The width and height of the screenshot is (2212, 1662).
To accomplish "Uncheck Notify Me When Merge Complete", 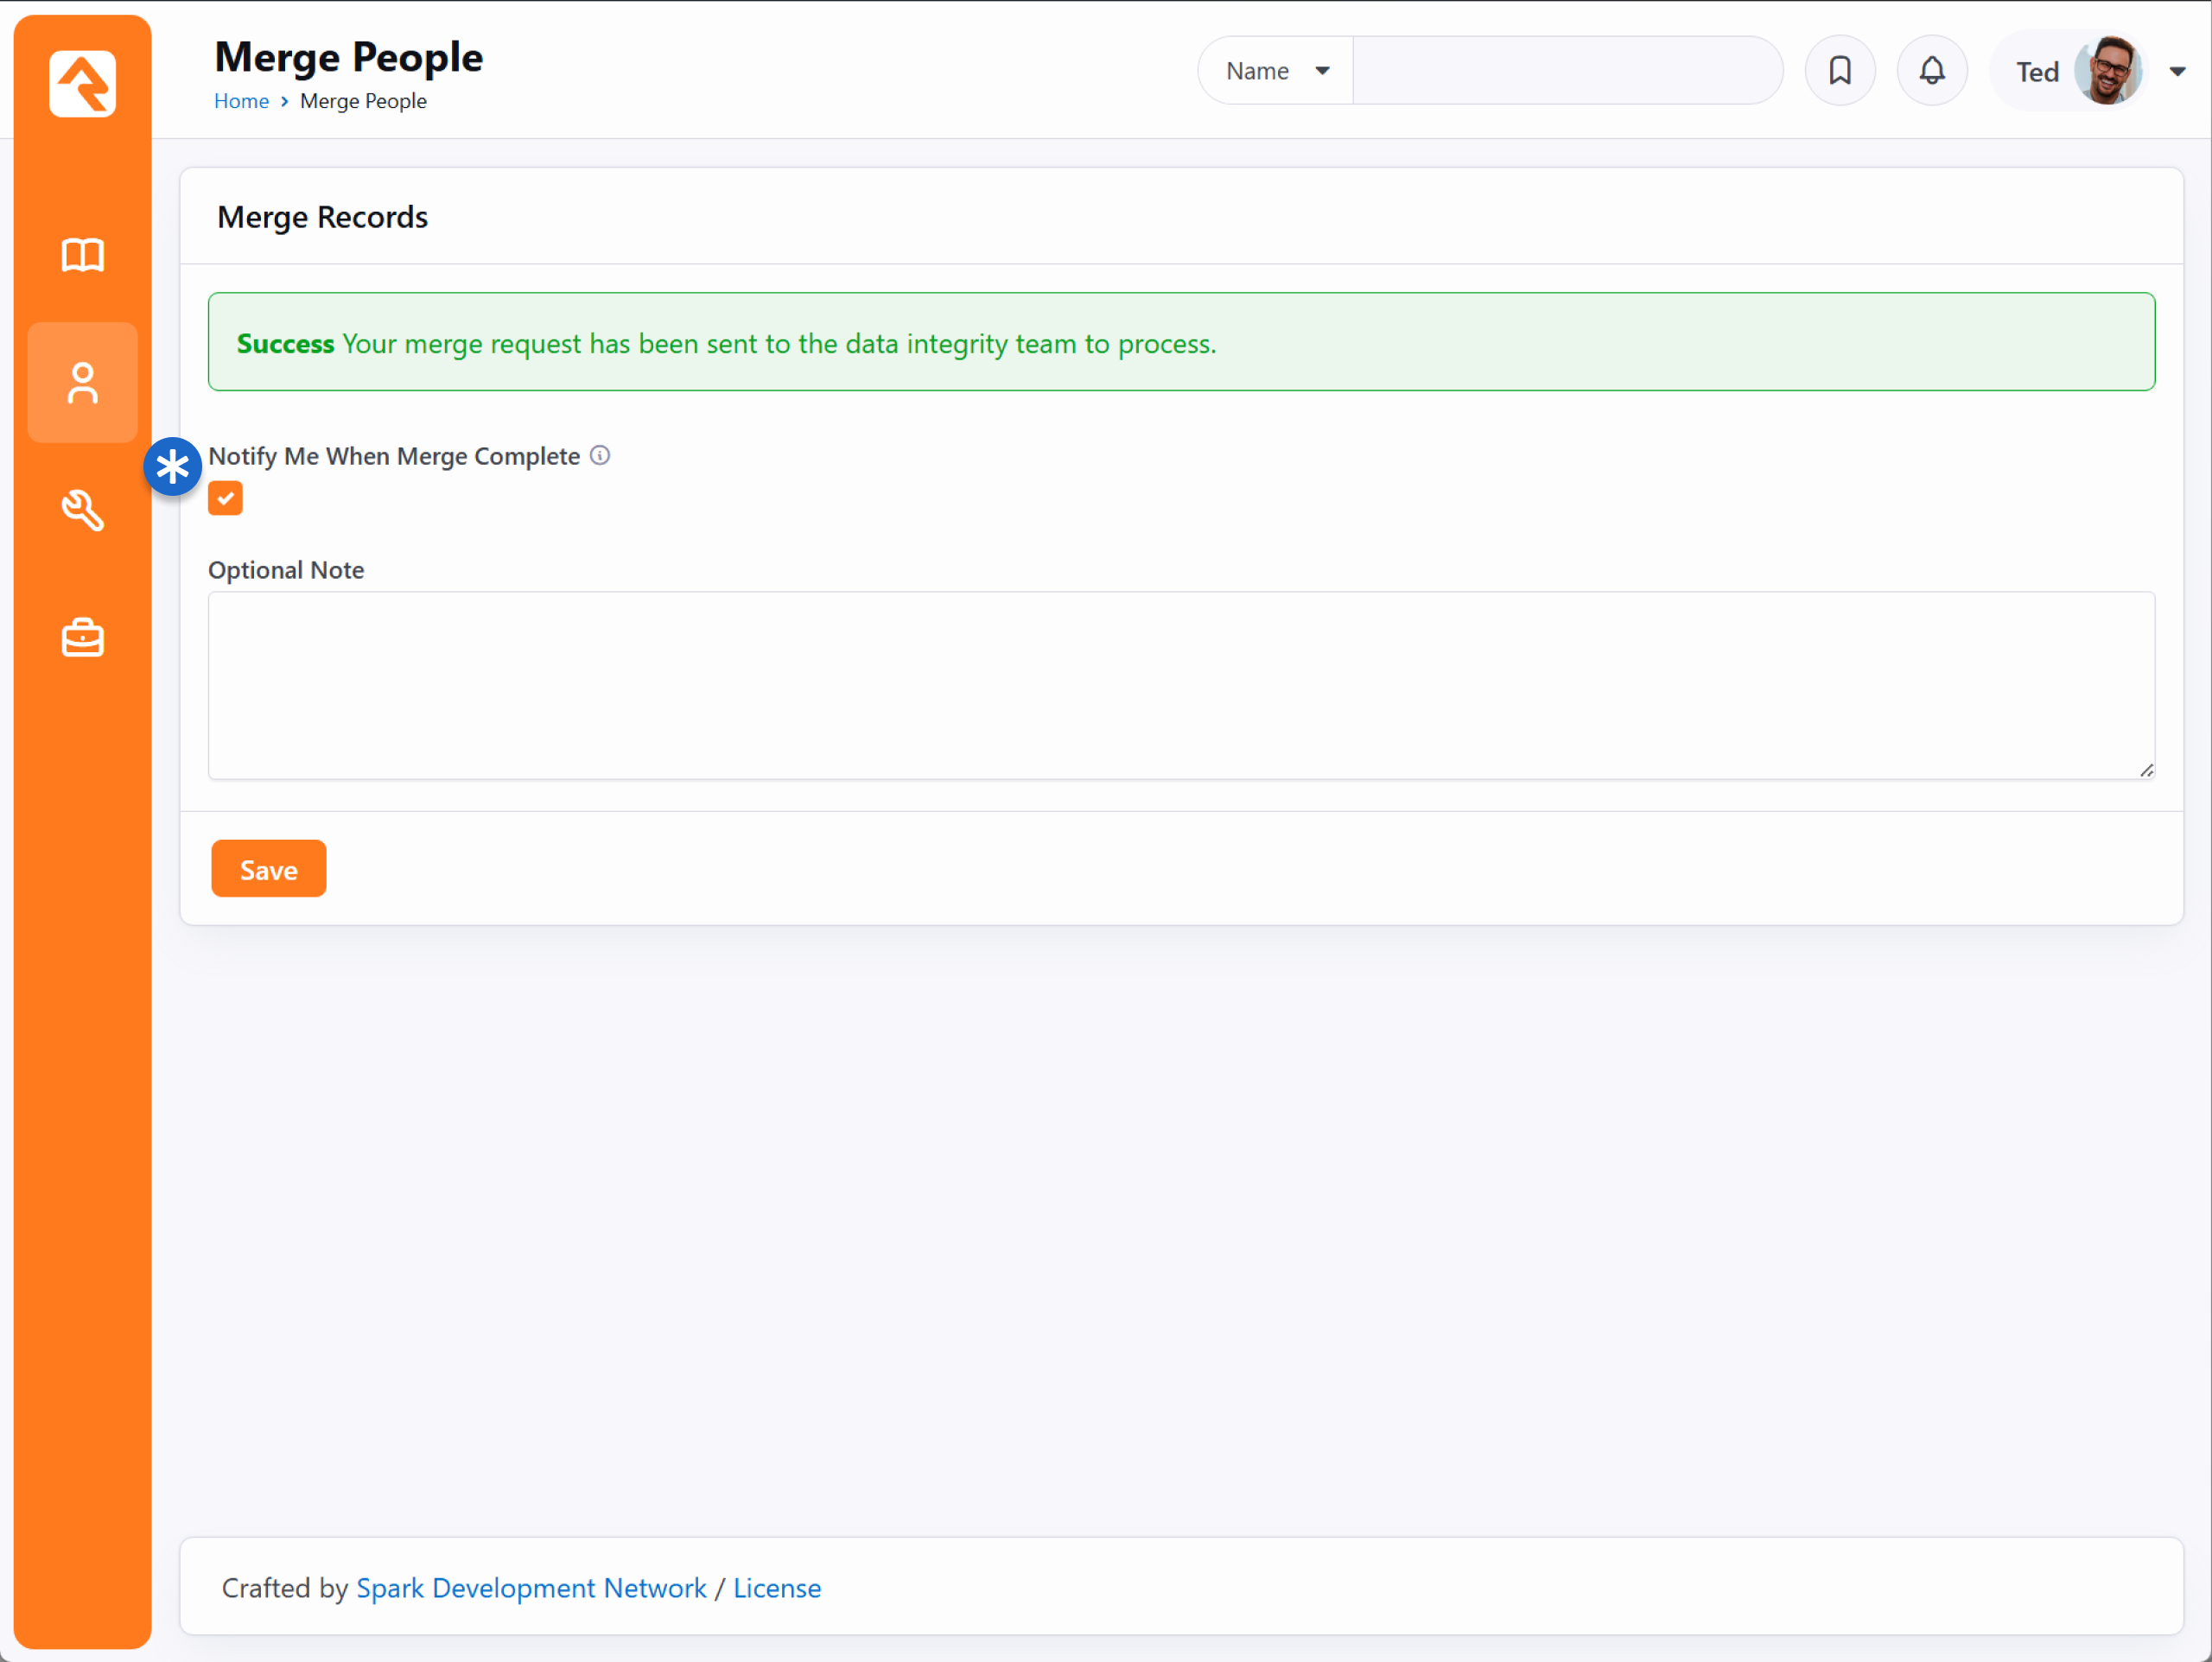I will click(x=225, y=498).
